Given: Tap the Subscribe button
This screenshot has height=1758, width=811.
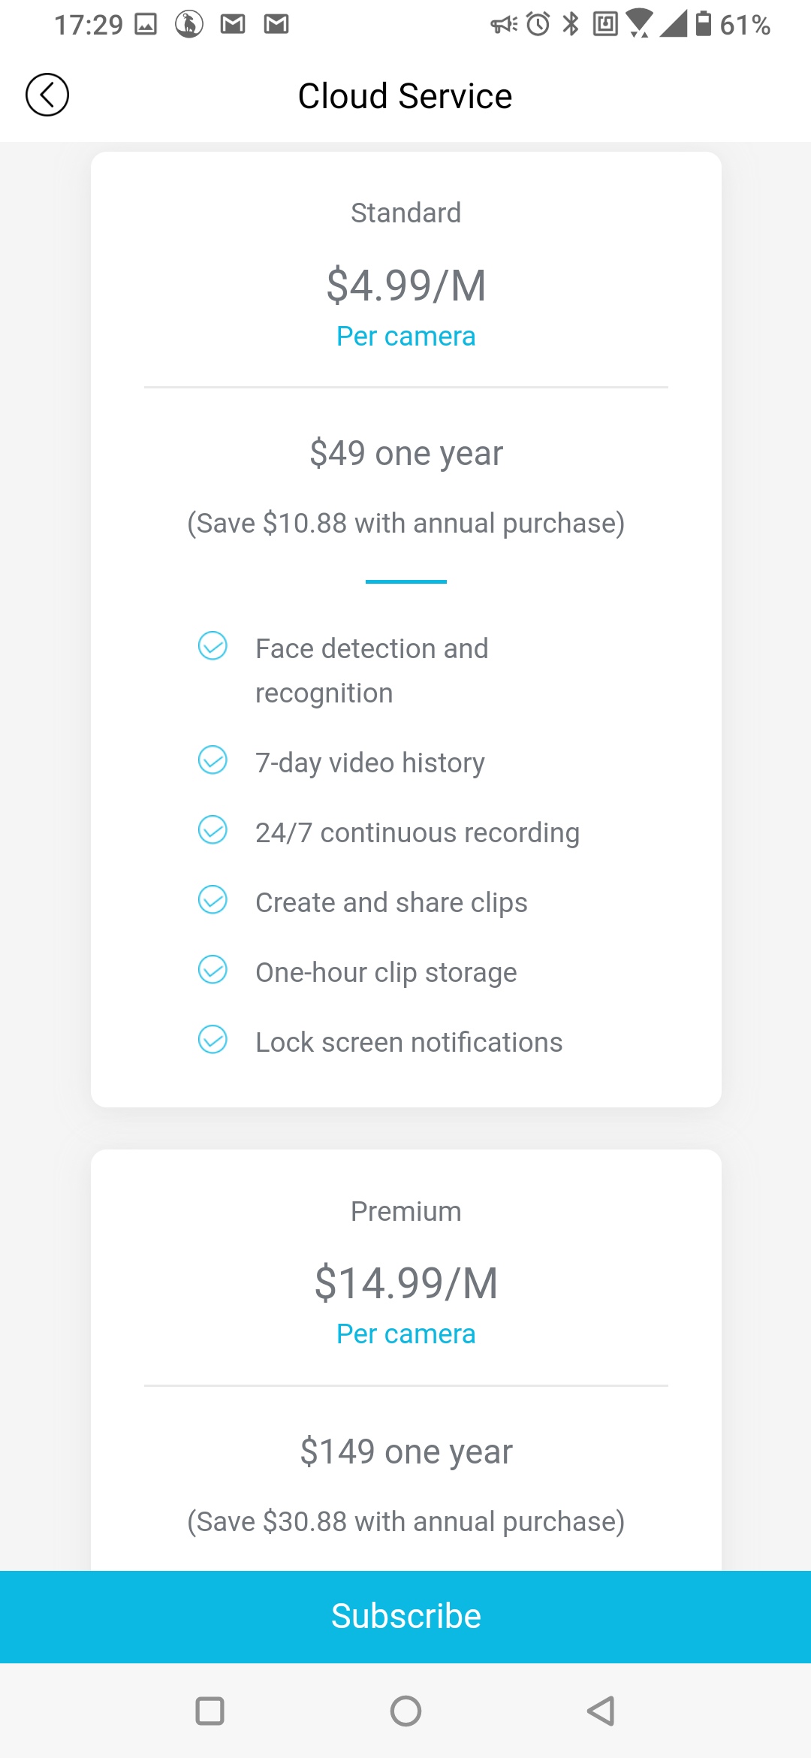Looking at the screenshot, I should point(405,1617).
